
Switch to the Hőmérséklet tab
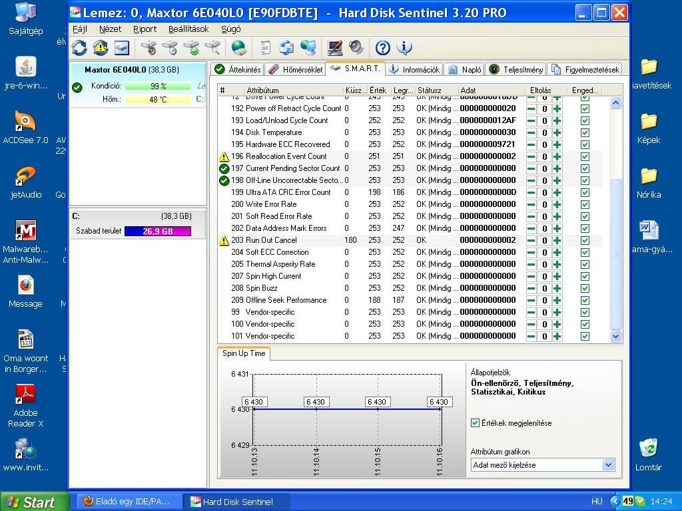(x=295, y=69)
